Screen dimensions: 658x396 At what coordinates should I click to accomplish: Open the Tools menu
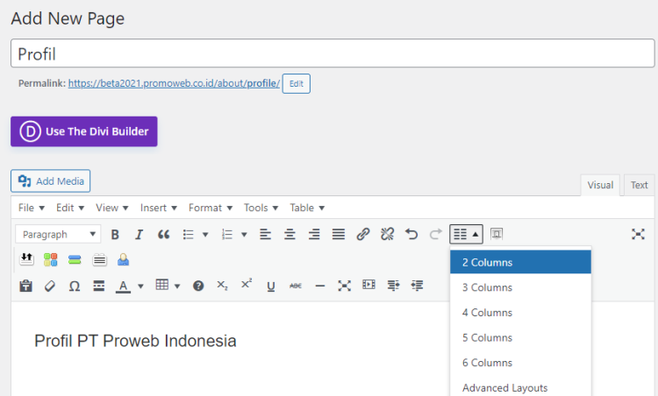261,208
